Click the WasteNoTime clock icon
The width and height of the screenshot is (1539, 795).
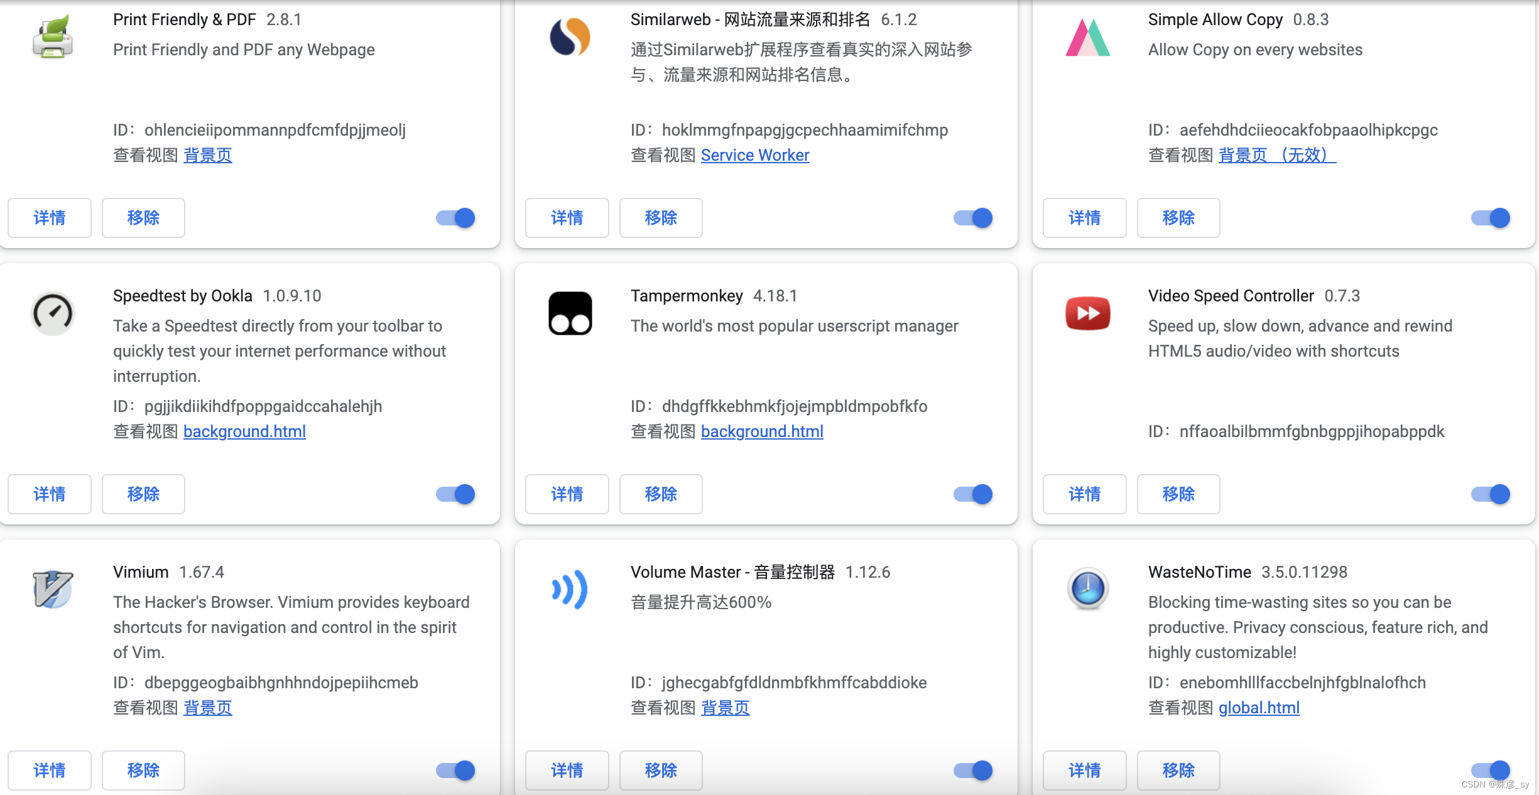(1087, 589)
